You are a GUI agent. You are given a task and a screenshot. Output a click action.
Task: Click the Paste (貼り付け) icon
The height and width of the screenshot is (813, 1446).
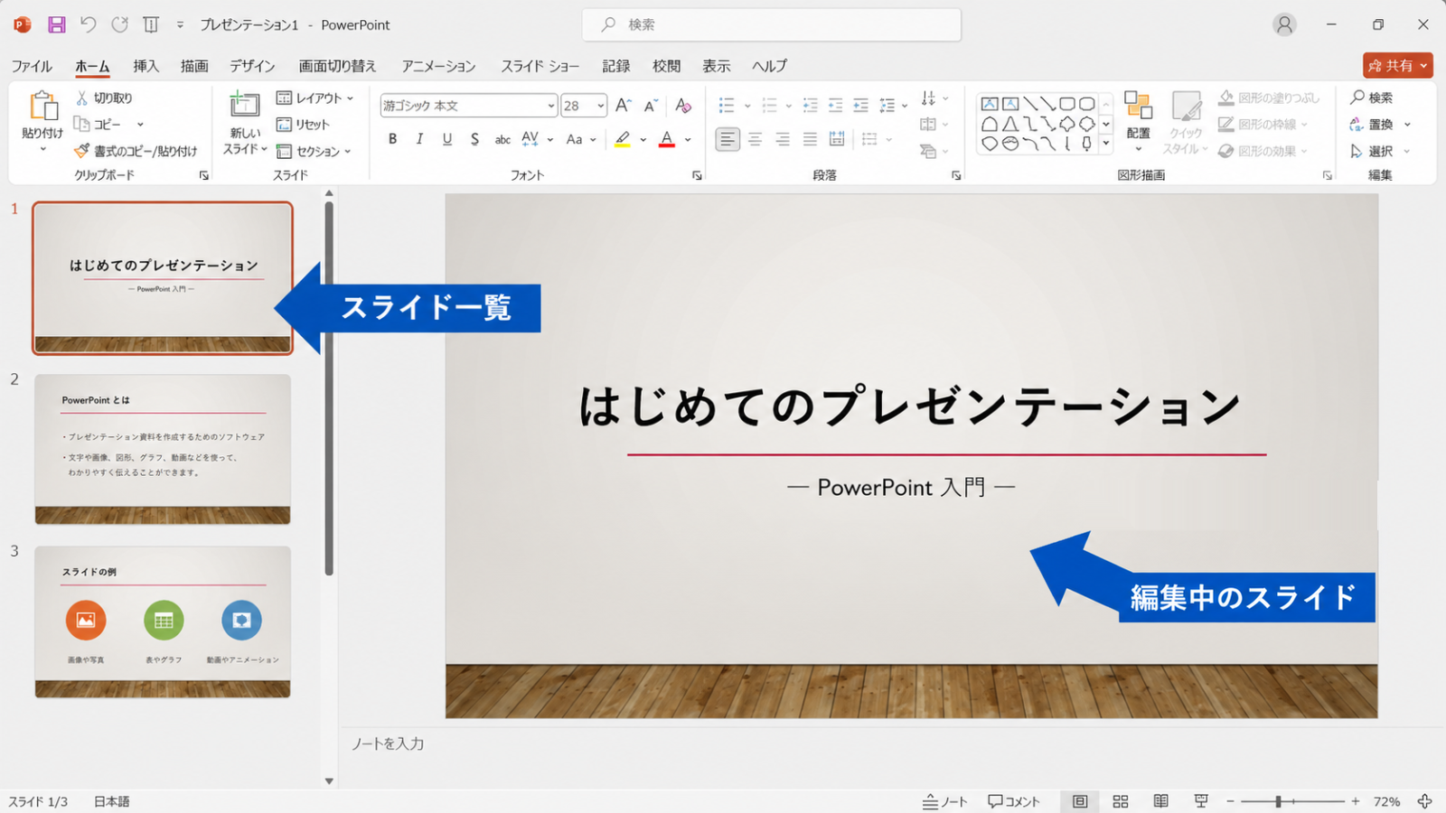[42, 107]
